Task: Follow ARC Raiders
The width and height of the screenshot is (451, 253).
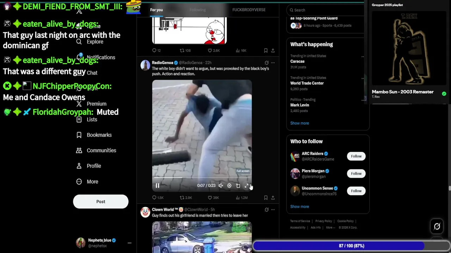Action: tap(356, 156)
